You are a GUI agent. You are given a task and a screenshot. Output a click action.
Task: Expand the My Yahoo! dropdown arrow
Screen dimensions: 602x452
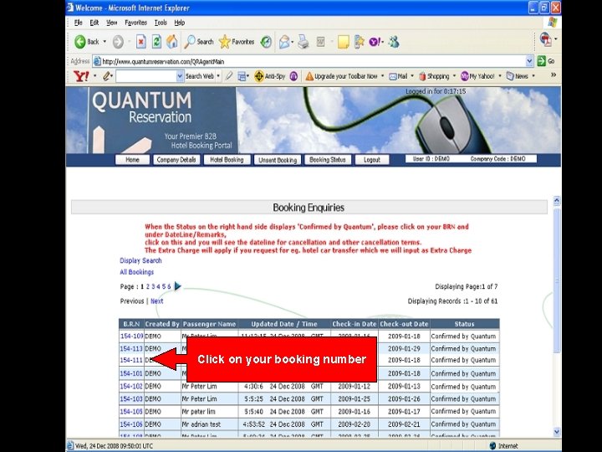pos(500,76)
